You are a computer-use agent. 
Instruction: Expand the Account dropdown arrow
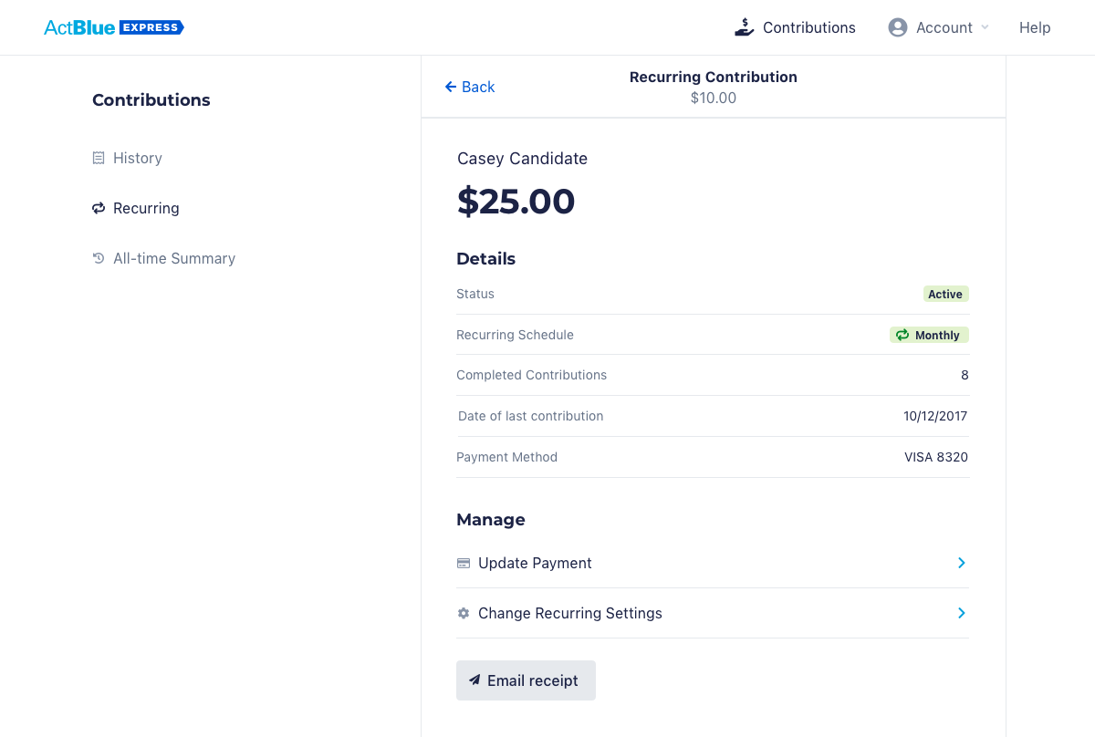pos(985,27)
